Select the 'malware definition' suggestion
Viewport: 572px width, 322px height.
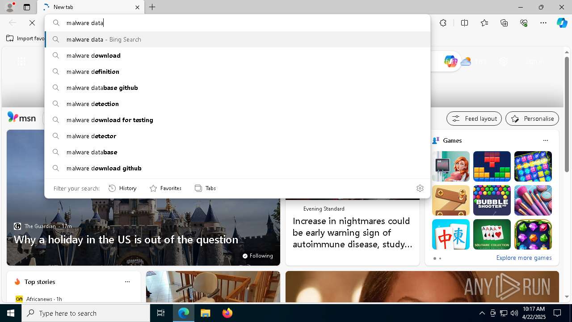237,72
